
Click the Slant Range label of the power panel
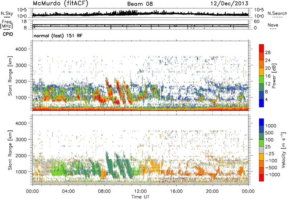(10, 76)
